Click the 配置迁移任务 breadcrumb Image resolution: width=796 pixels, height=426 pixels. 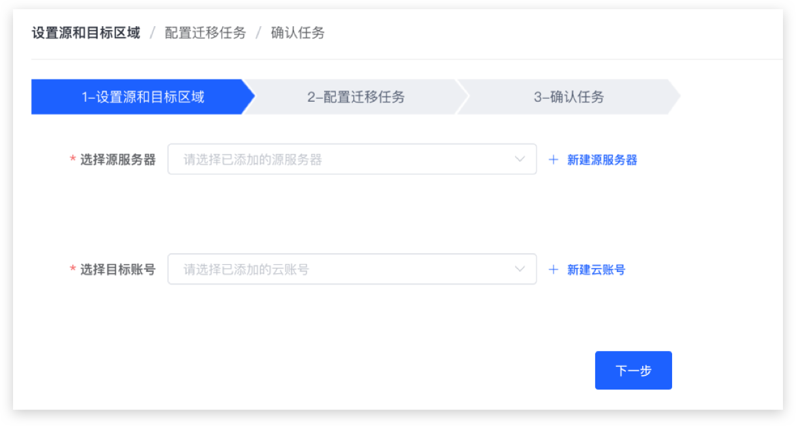[x=205, y=33]
